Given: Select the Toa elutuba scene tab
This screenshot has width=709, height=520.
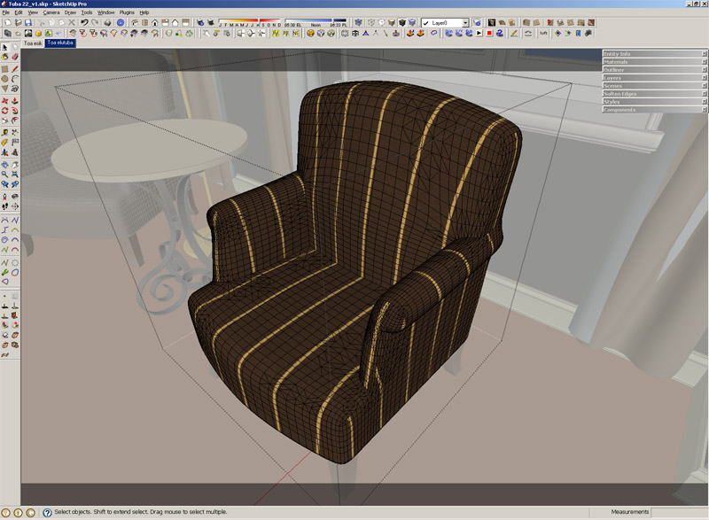Looking at the screenshot, I should click(60, 43).
